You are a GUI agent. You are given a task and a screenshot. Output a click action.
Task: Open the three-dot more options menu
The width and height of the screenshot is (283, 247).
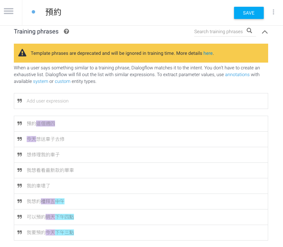coord(274,12)
